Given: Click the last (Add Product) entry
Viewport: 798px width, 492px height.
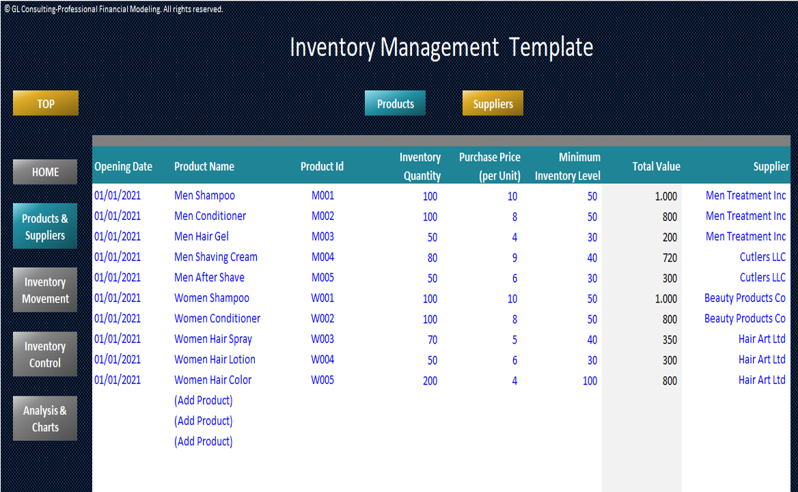Looking at the screenshot, I should pos(203,441).
